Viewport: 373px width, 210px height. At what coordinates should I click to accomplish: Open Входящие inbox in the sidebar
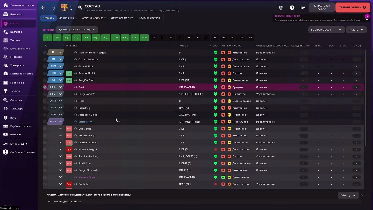16,15
